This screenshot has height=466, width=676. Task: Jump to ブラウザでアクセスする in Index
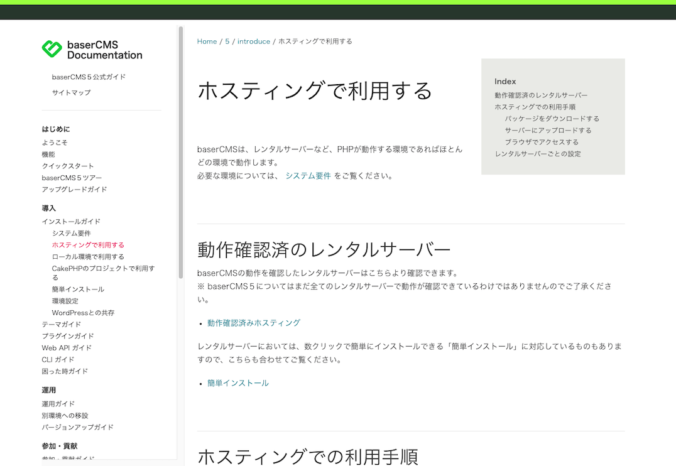pyautogui.click(x=542, y=142)
